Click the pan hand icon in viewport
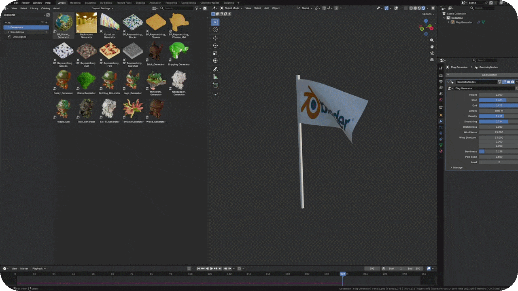This screenshot has height=291, width=518. 432,46
